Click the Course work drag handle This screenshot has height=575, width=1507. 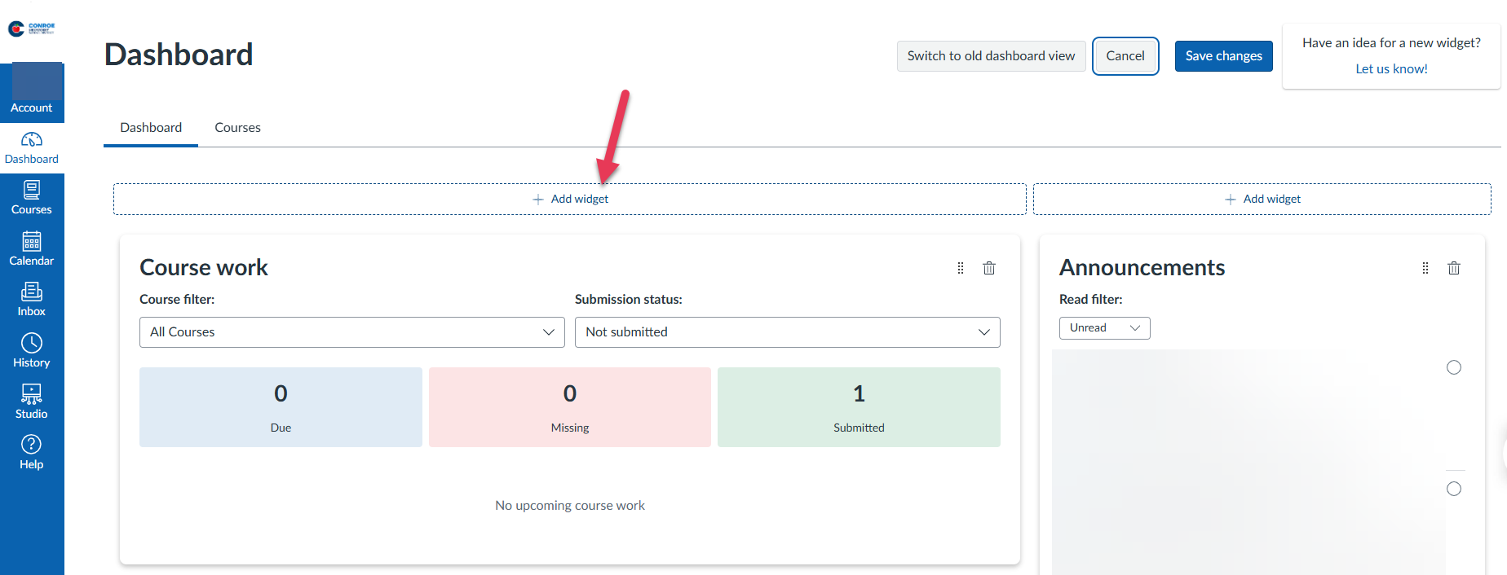pyautogui.click(x=960, y=268)
